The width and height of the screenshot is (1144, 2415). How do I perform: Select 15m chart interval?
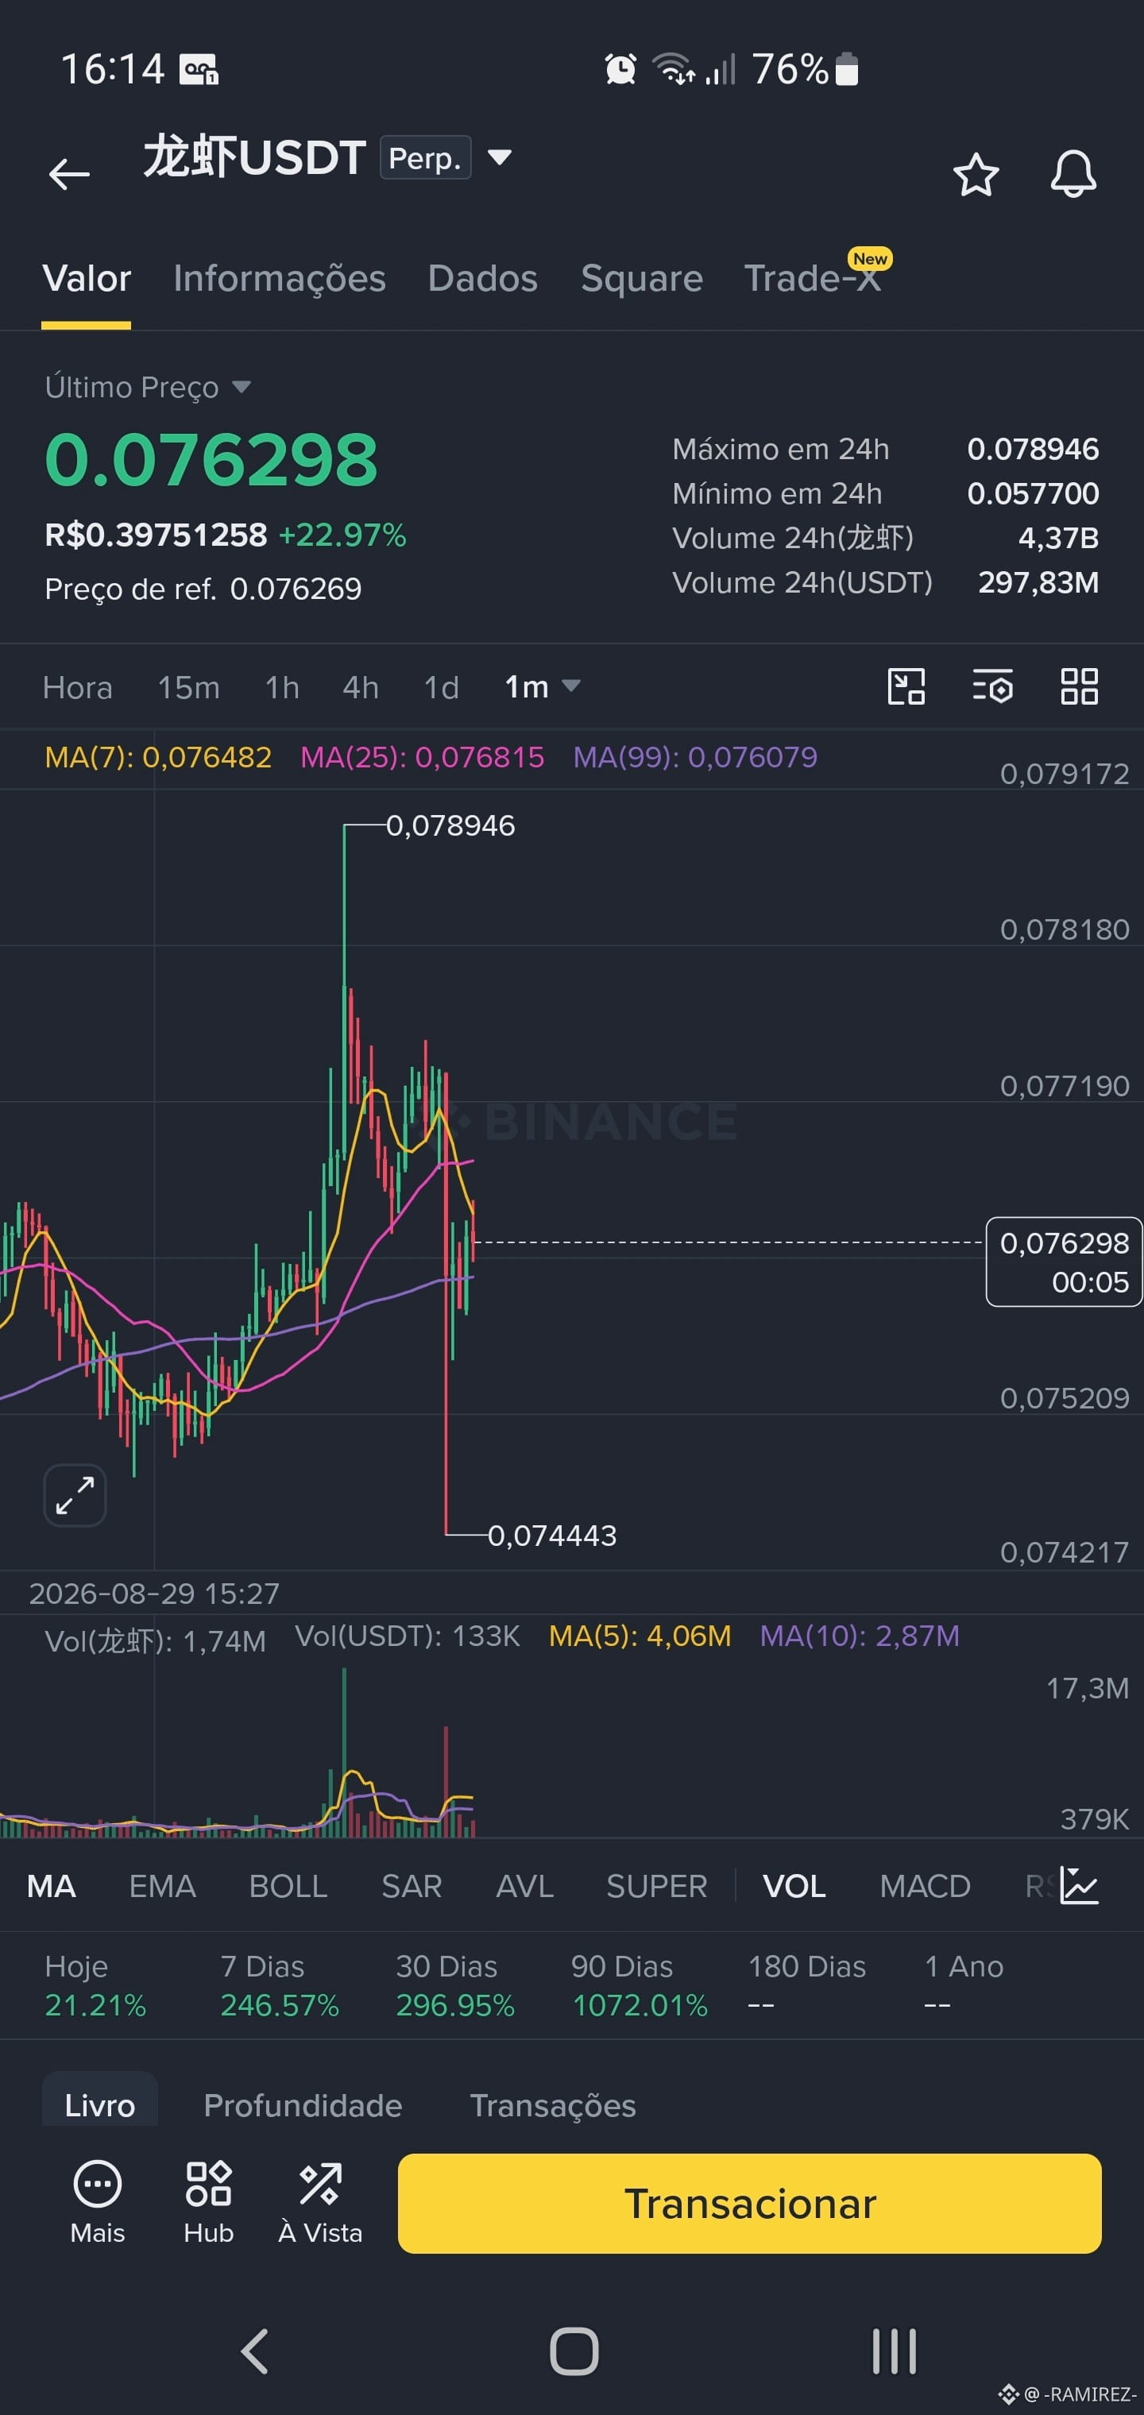pos(188,687)
